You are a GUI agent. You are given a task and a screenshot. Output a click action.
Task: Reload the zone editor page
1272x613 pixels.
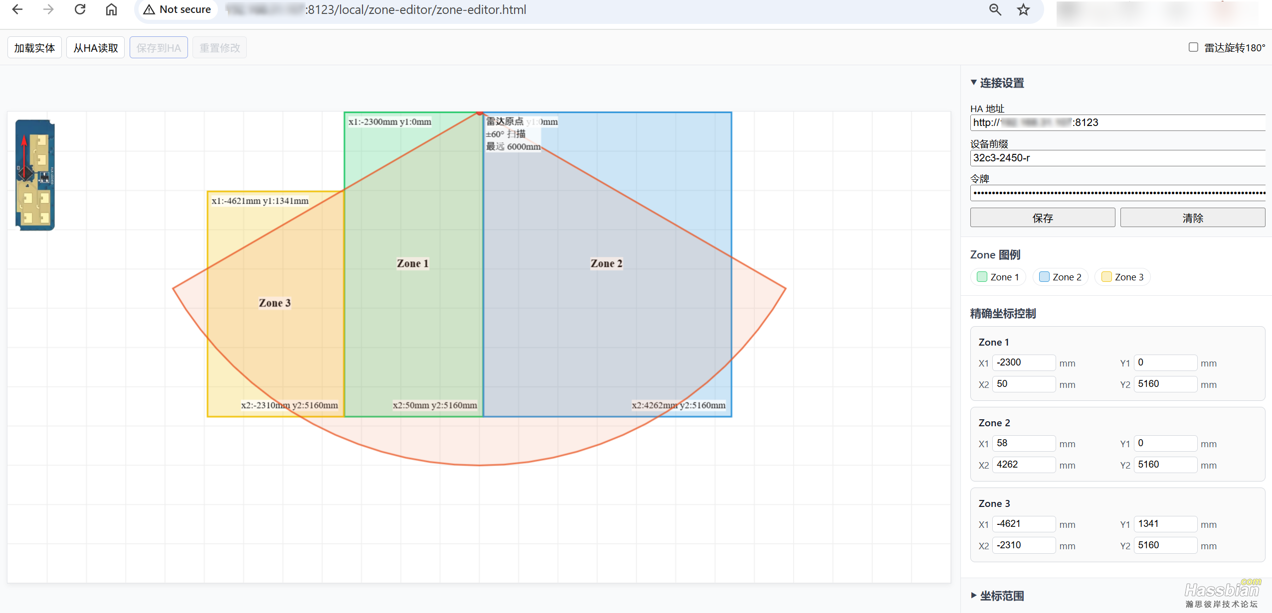coord(80,9)
